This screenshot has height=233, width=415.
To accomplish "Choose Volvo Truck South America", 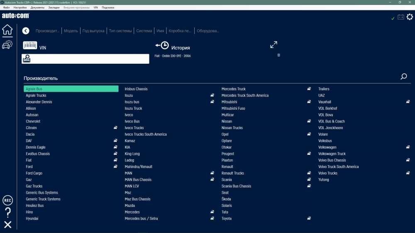I will click(x=338, y=167).
